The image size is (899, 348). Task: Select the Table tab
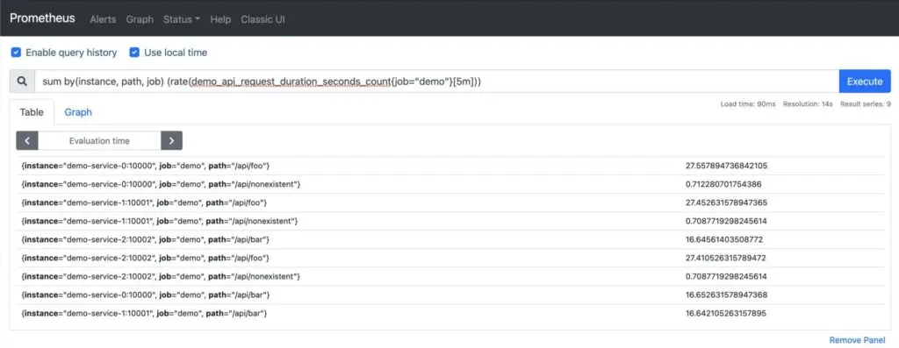pyautogui.click(x=32, y=112)
